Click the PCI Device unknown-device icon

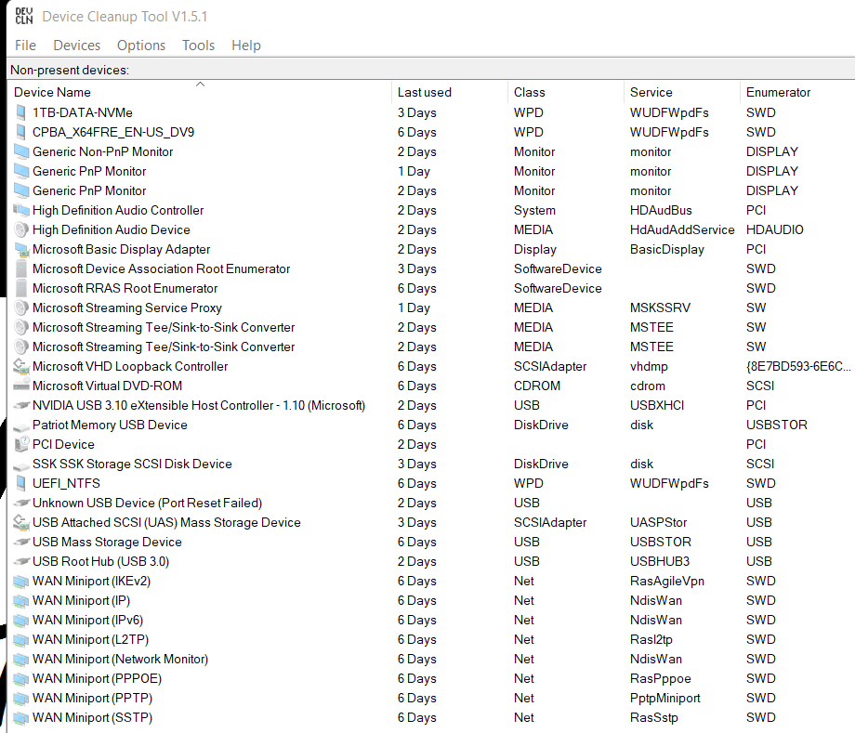pos(21,444)
